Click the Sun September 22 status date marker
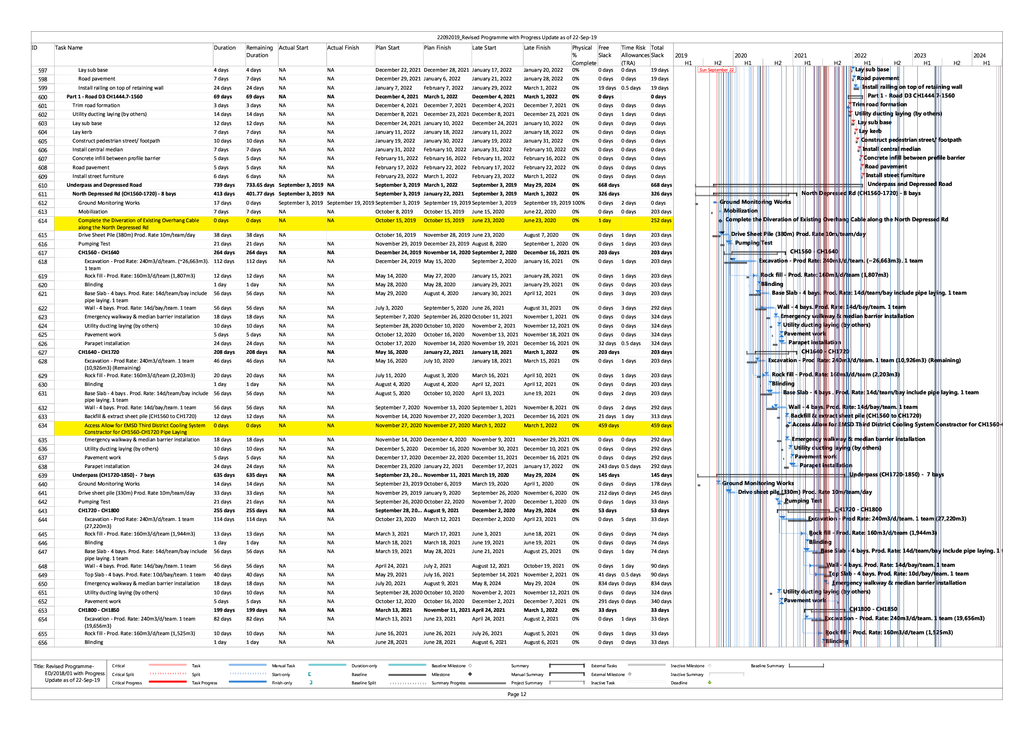Screen dimensions: 1034x731 pyautogui.click(x=716, y=70)
